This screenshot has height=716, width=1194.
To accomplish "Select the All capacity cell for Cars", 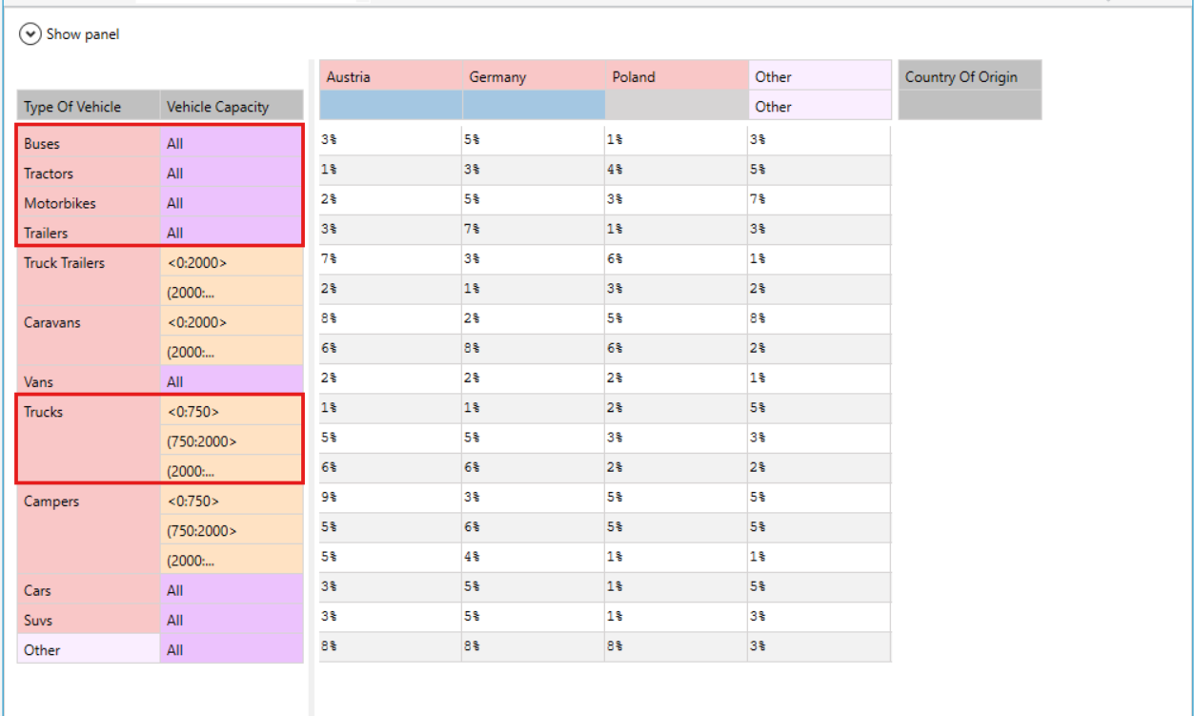I will click(232, 590).
